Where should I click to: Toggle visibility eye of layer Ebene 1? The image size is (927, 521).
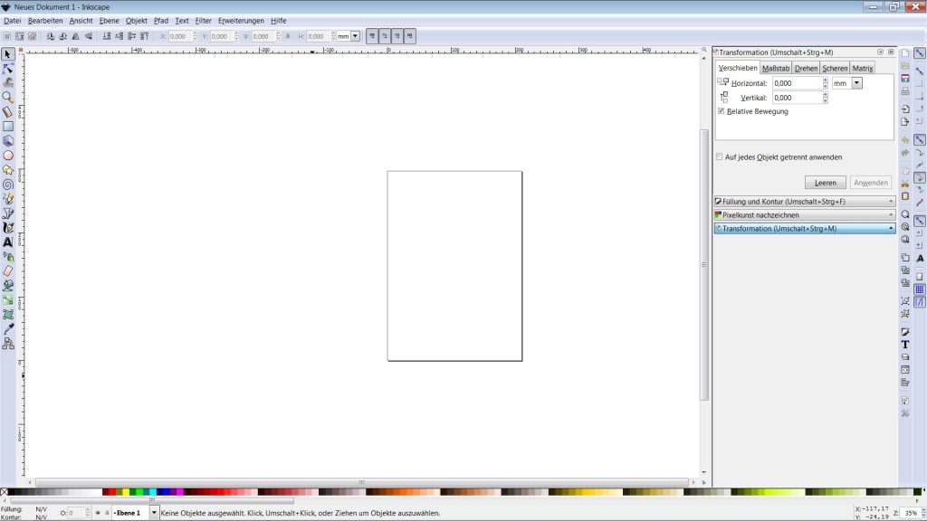pos(98,513)
